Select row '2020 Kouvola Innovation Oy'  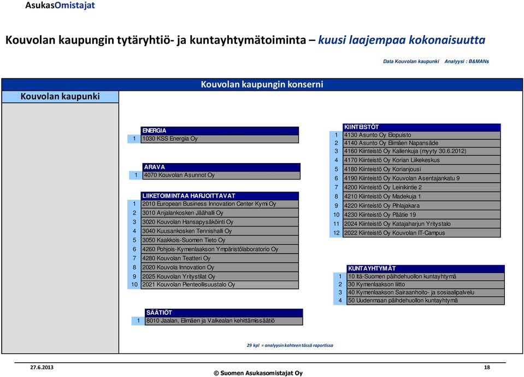(x=220, y=267)
